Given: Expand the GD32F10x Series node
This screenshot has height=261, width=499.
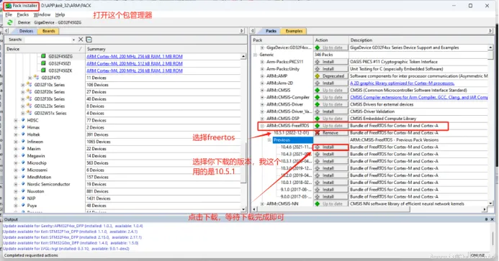Looking at the screenshot, I should pos(22,85).
